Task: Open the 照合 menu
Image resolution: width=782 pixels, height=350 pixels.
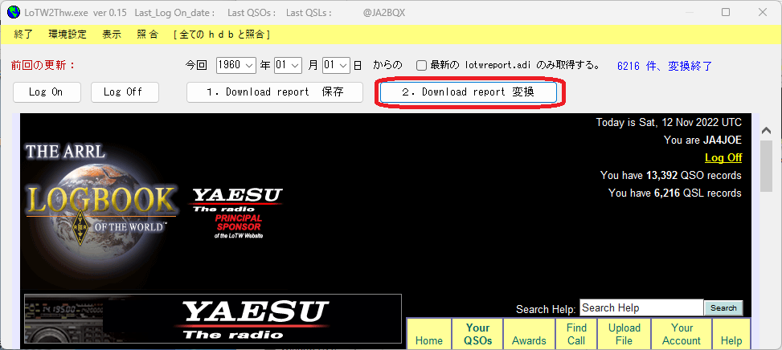Action: [148, 35]
